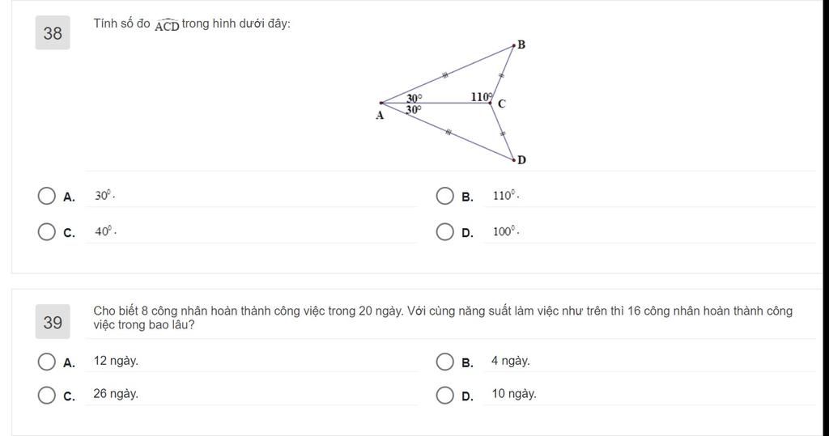Click the question number 38 badge
Viewport: 829px width, 436px height.
53,33
